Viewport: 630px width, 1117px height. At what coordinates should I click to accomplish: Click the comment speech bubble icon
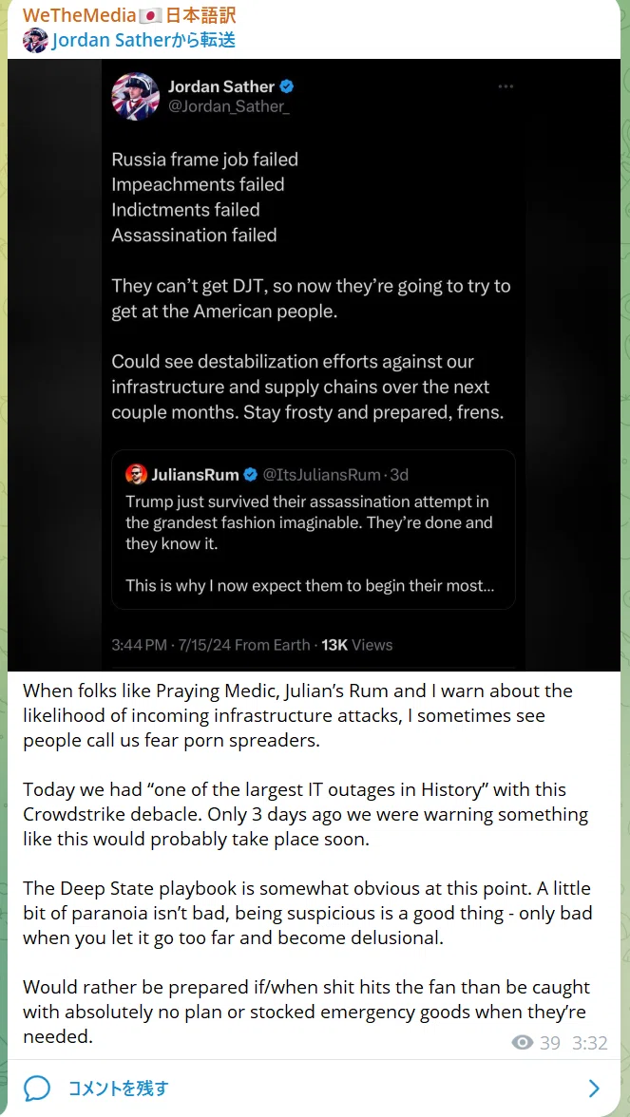click(x=37, y=1089)
